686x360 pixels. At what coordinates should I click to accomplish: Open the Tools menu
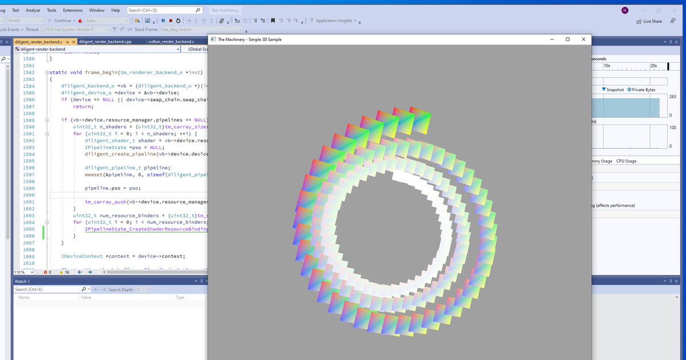51,10
